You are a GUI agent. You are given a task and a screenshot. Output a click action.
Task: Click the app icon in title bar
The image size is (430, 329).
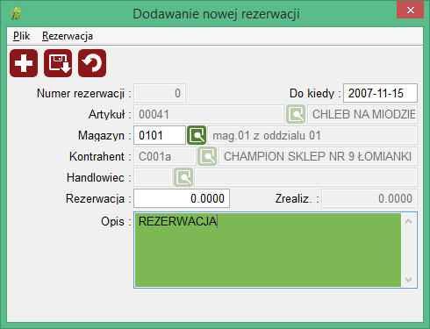[x=16, y=13]
